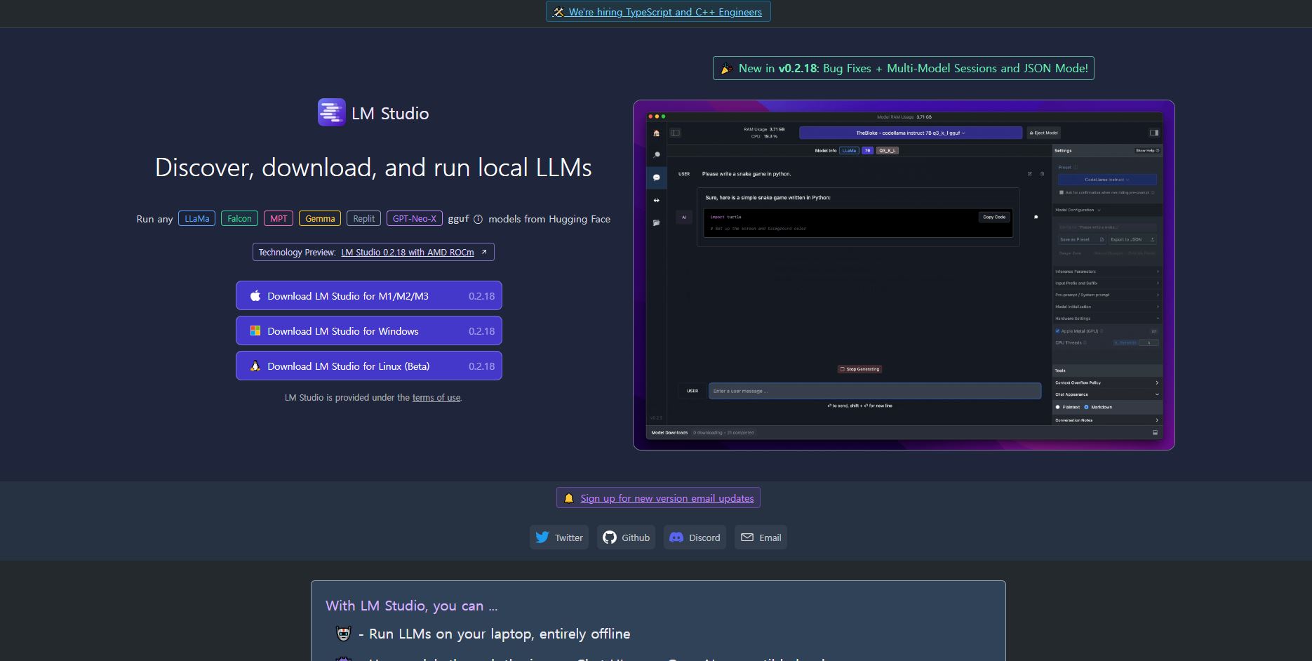Expand the Conversation Notes section

click(1106, 420)
